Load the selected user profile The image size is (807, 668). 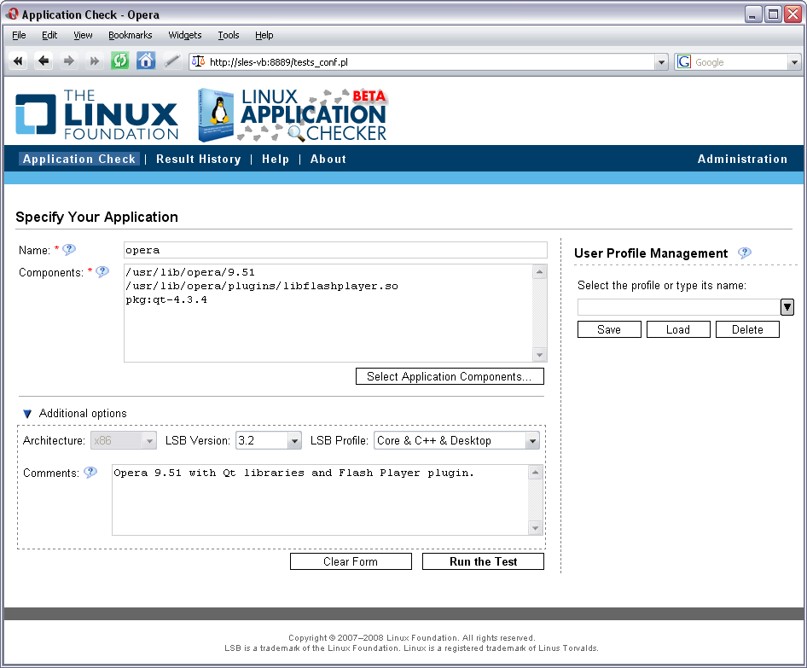[678, 329]
